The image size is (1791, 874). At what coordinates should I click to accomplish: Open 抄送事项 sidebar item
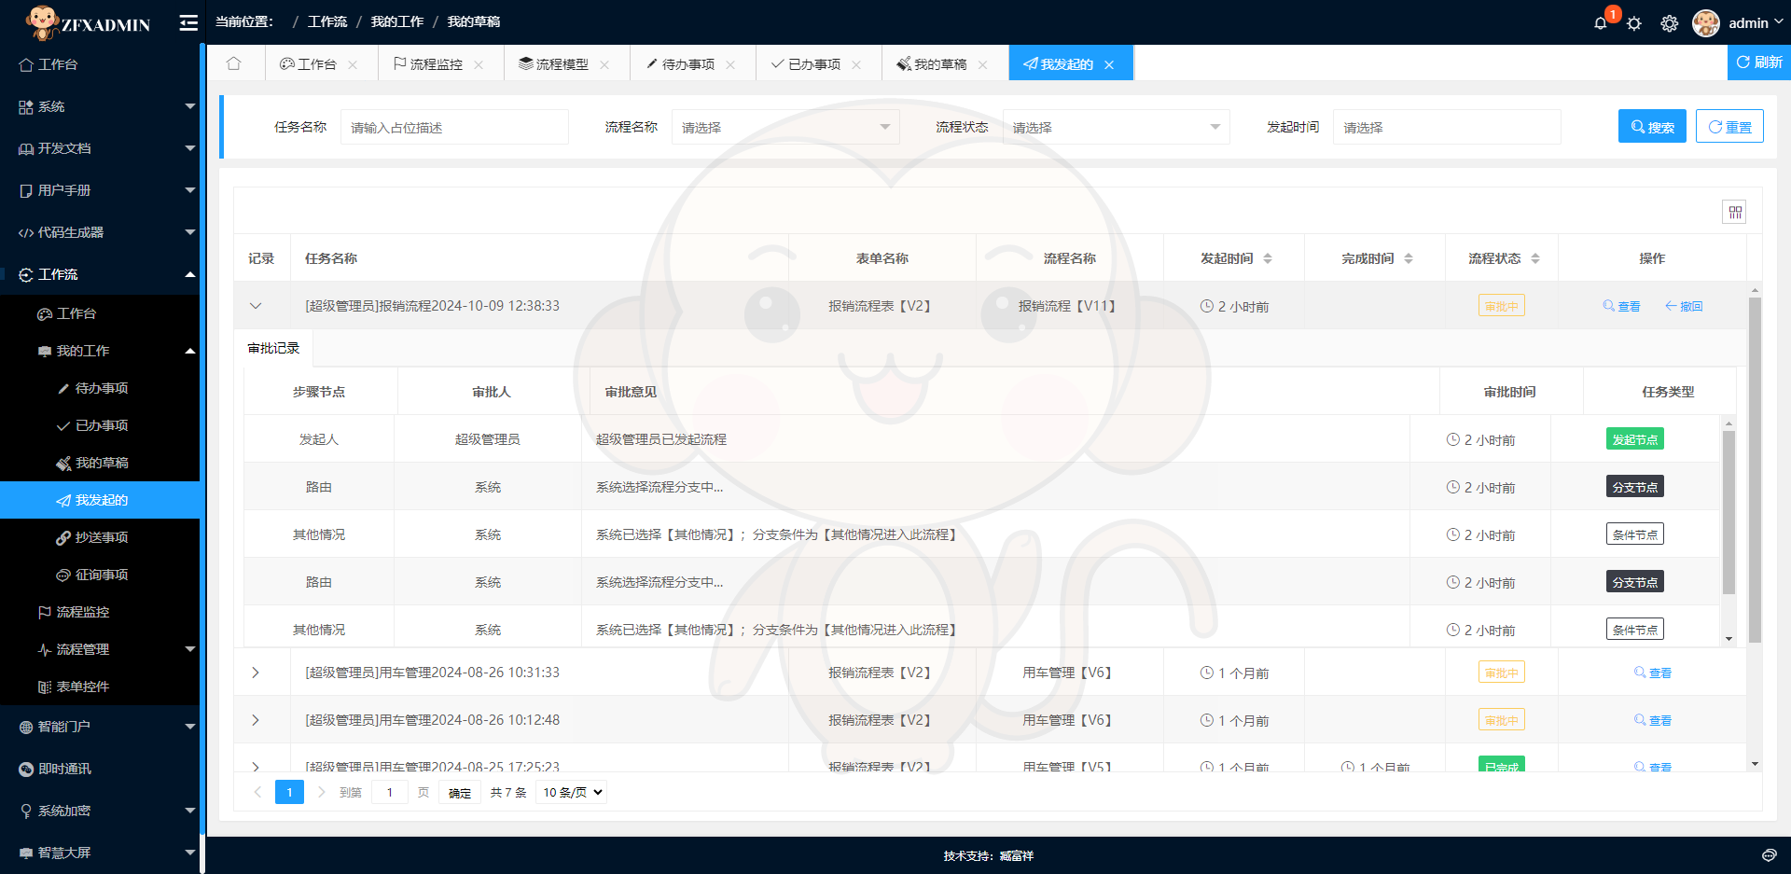tap(100, 537)
